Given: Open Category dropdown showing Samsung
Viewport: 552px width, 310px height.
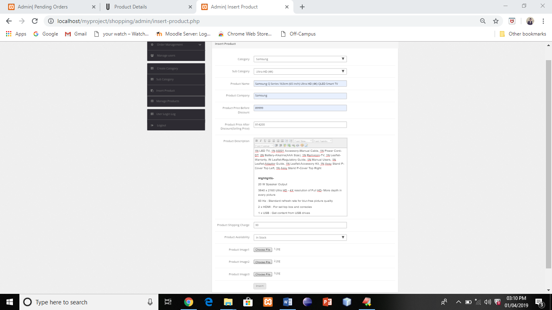Looking at the screenshot, I should [300, 59].
